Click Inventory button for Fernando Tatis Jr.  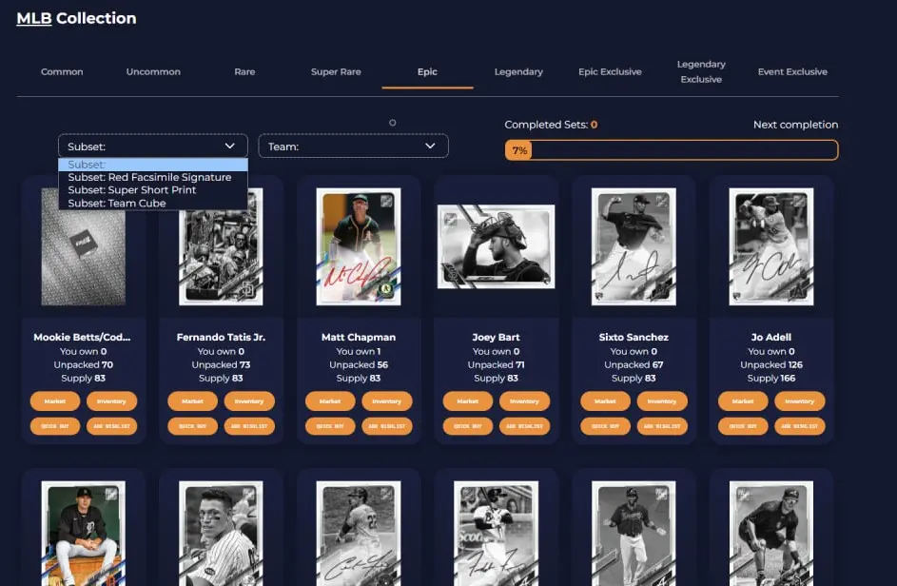(249, 401)
